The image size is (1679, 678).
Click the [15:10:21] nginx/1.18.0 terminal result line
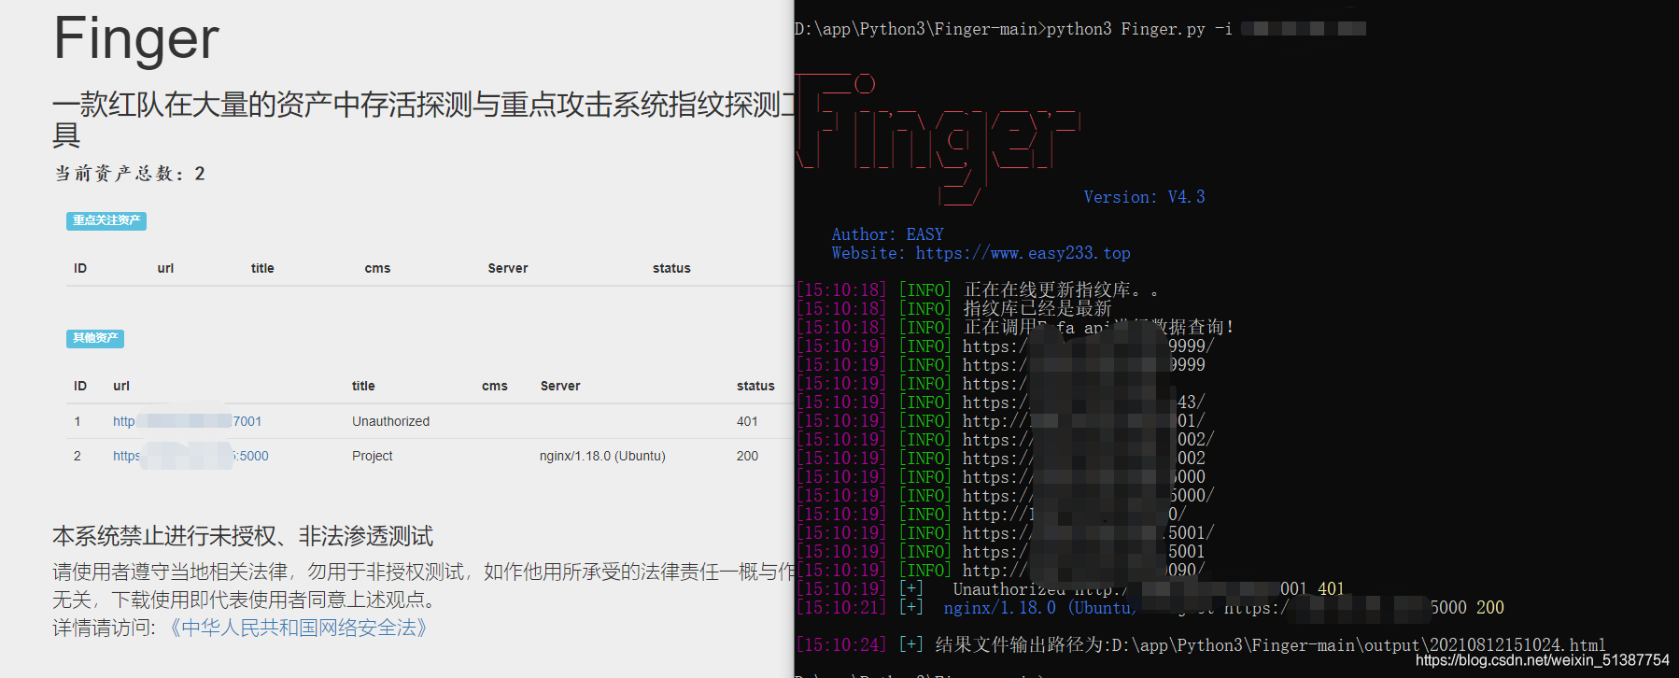(x=1150, y=608)
